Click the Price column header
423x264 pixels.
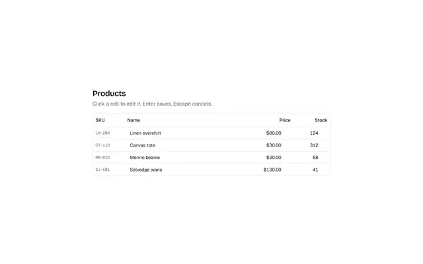tap(285, 120)
